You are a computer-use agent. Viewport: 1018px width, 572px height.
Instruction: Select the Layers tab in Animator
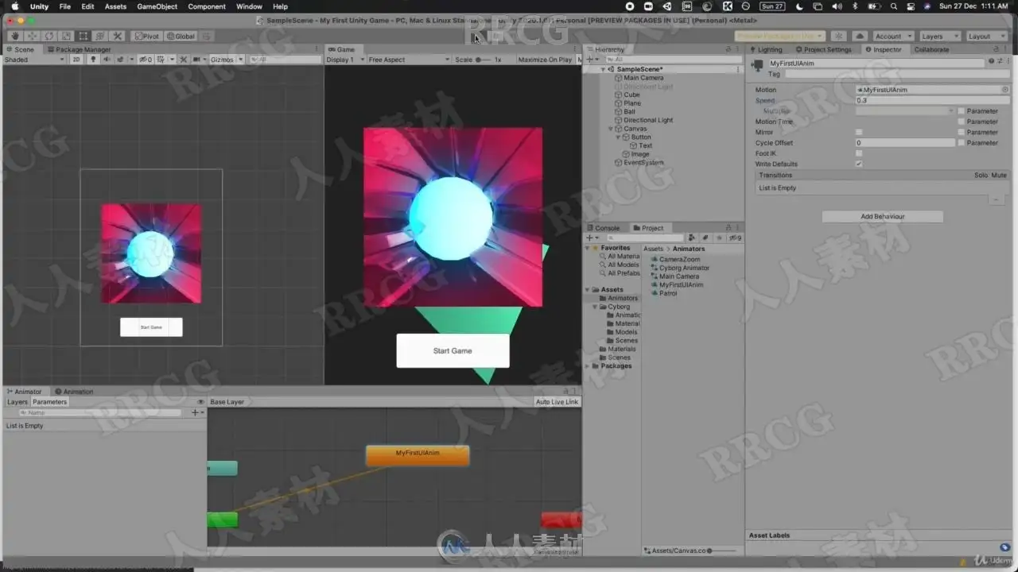17,402
